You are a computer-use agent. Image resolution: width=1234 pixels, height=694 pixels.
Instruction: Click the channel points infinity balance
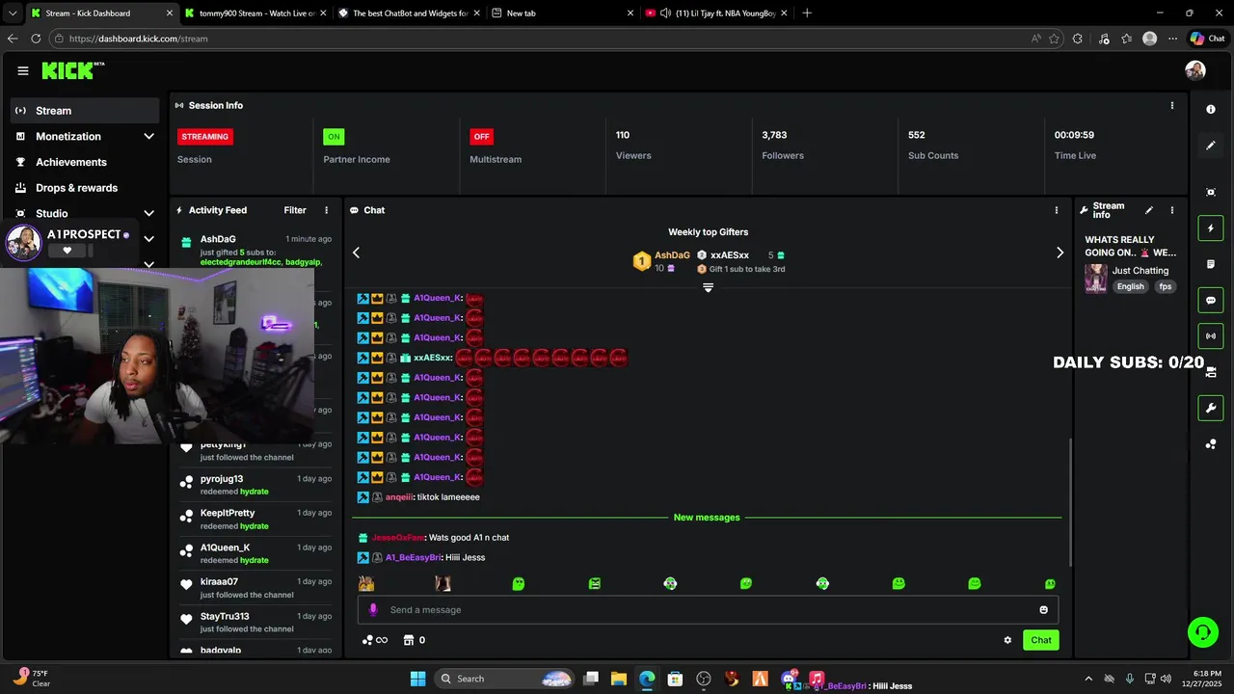click(375, 640)
